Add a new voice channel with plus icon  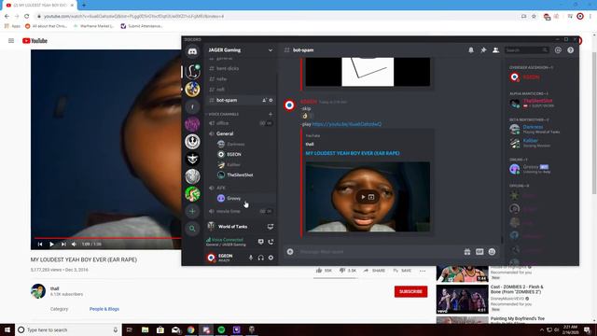271,114
